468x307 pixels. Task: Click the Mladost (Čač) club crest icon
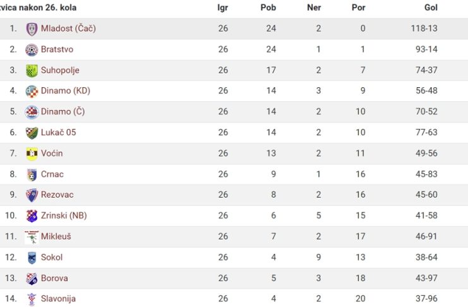pos(32,29)
